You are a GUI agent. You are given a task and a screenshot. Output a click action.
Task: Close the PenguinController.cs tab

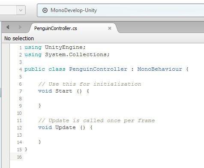pyautogui.click(x=110, y=28)
